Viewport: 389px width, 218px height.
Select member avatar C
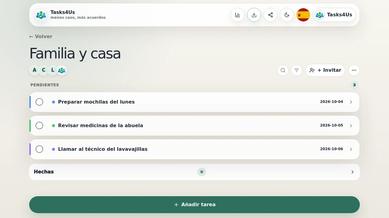[43, 70]
